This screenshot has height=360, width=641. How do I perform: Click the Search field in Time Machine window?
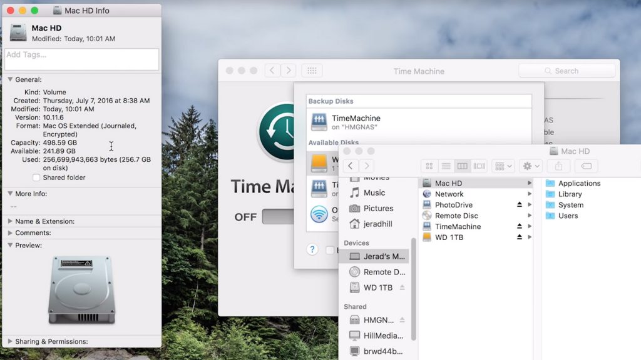click(567, 71)
